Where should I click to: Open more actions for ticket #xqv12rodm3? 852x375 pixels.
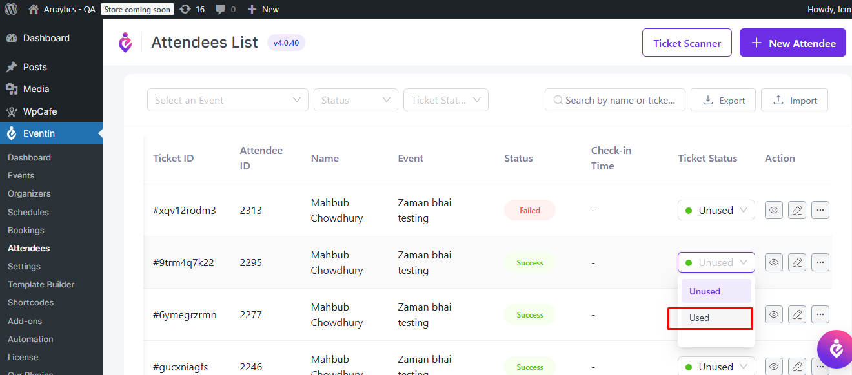pos(820,210)
